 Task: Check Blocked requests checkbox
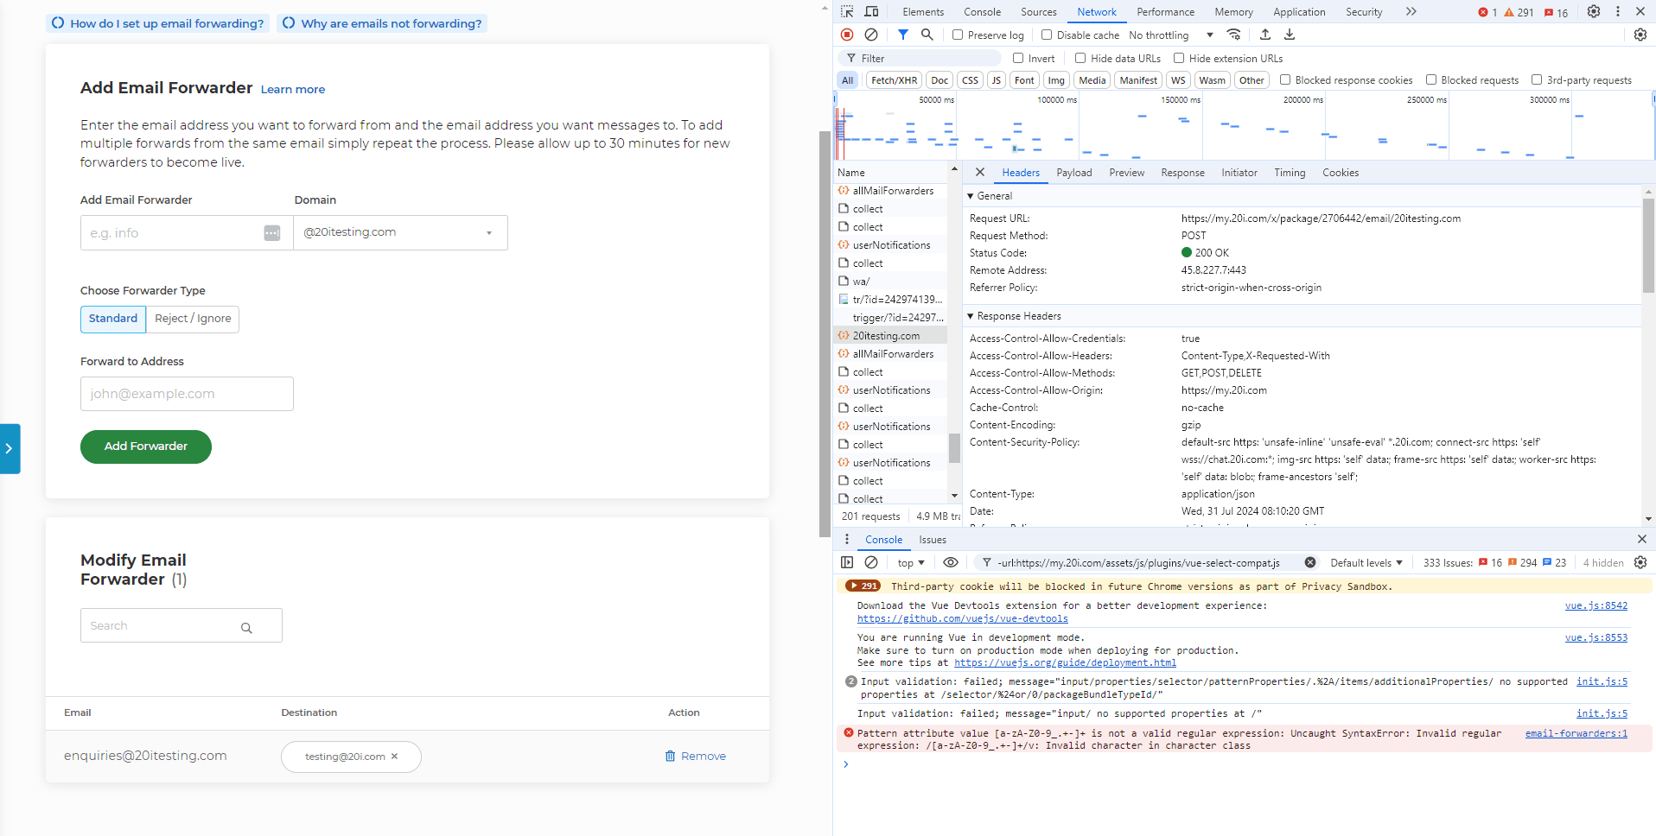coord(1431,79)
